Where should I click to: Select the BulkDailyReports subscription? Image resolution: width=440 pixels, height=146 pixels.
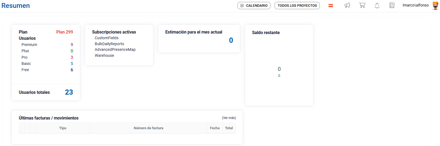[109, 44]
